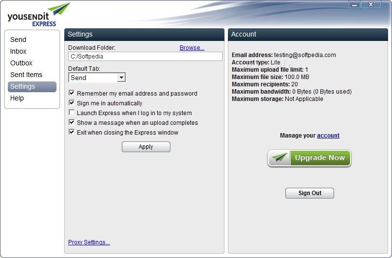
Task: Open the Outbox section
Action: pos(21,63)
